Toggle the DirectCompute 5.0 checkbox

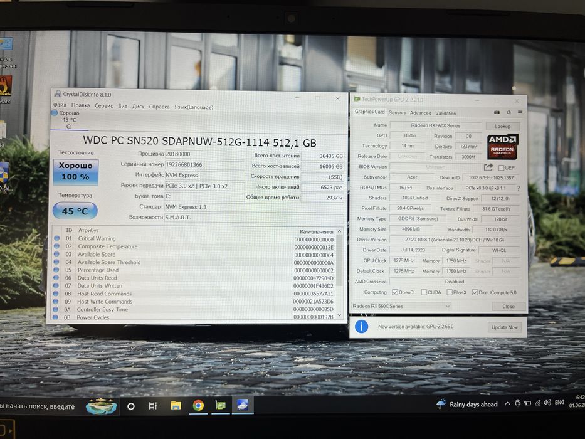pyautogui.click(x=475, y=292)
